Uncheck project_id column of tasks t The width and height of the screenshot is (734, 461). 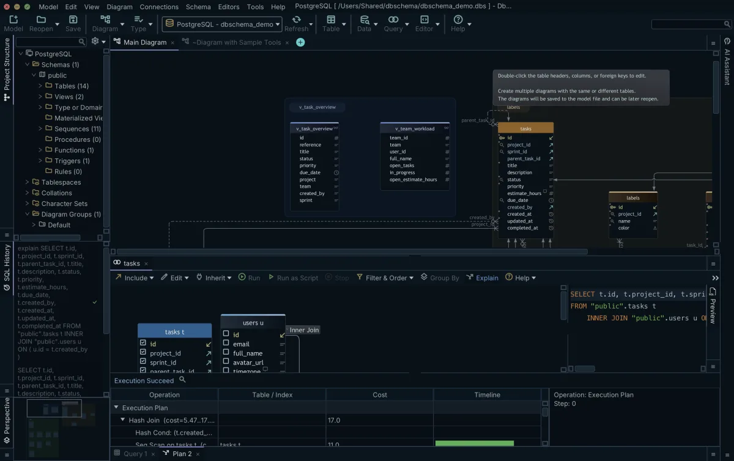pyautogui.click(x=143, y=353)
